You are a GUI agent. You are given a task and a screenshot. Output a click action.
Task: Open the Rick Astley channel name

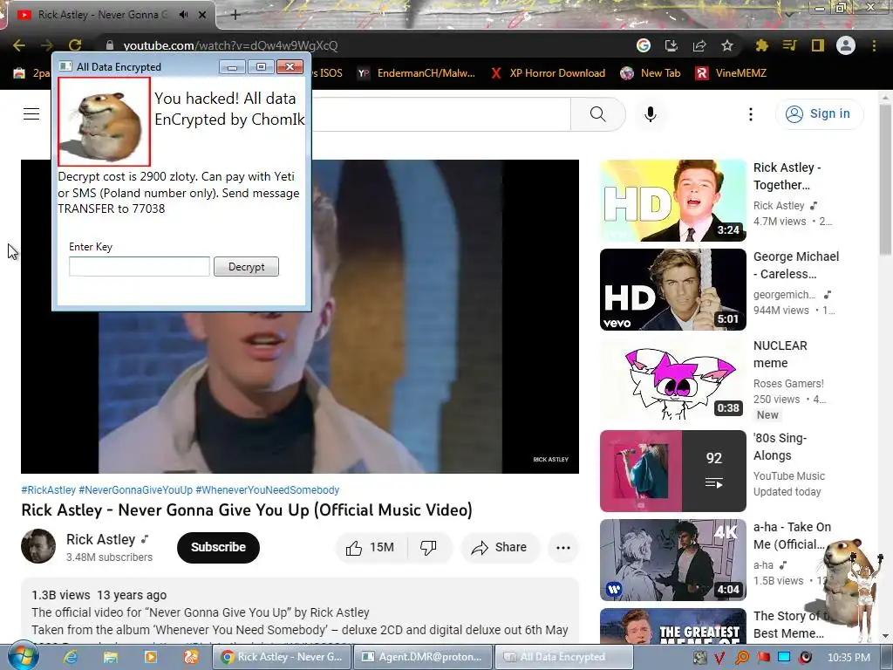[x=101, y=539]
